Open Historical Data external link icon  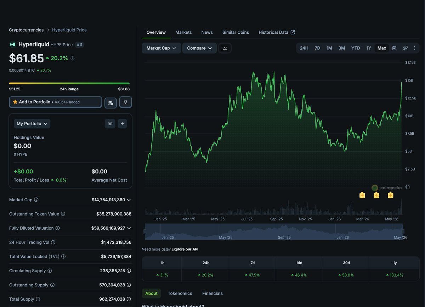pyautogui.click(x=293, y=32)
